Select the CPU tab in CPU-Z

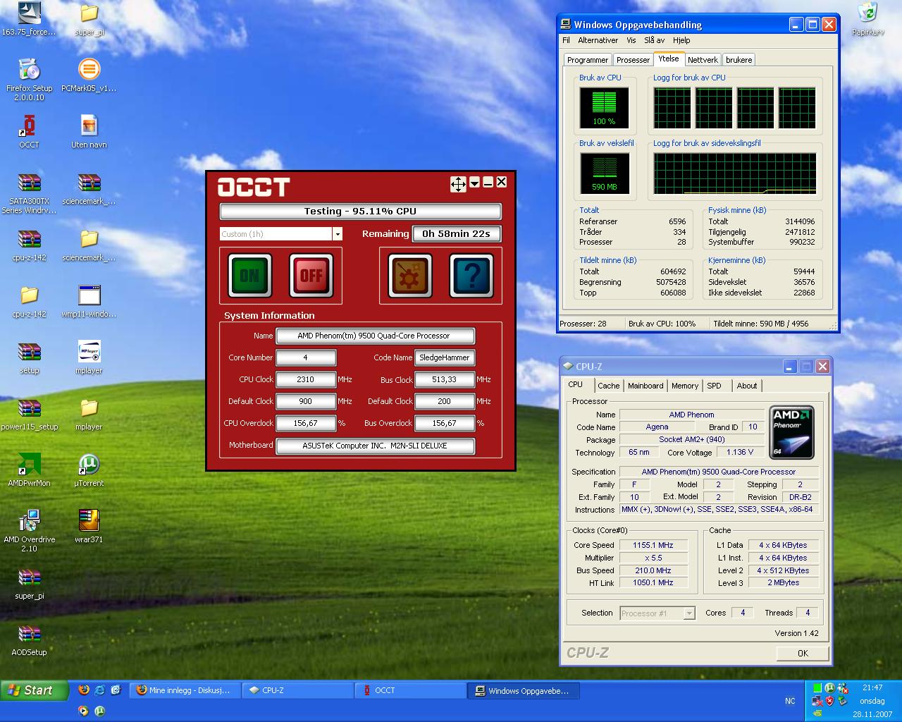click(x=576, y=384)
